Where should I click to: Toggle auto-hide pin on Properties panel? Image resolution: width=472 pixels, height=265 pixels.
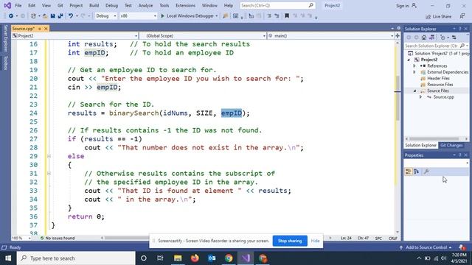click(x=460, y=155)
